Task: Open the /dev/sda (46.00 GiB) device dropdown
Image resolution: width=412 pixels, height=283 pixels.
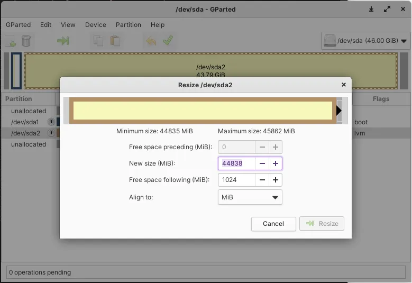Action: tap(365, 41)
